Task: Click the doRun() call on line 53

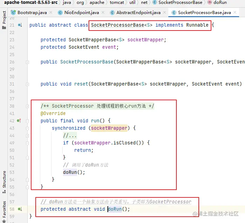Action: point(74,172)
